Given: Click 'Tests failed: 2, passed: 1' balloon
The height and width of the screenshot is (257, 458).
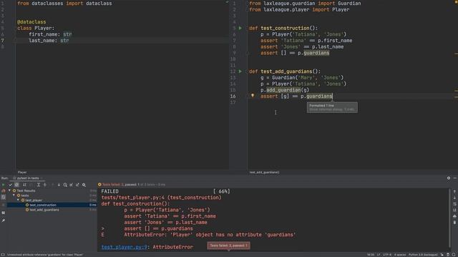Looking at the screenshot, I should (228, 246).
